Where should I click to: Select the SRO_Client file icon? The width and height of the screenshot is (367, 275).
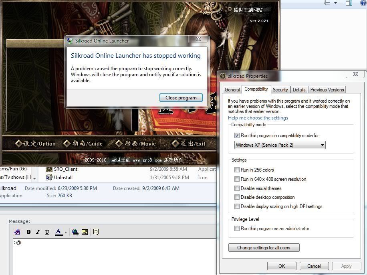pyautogui.click(x=49, y=169)
